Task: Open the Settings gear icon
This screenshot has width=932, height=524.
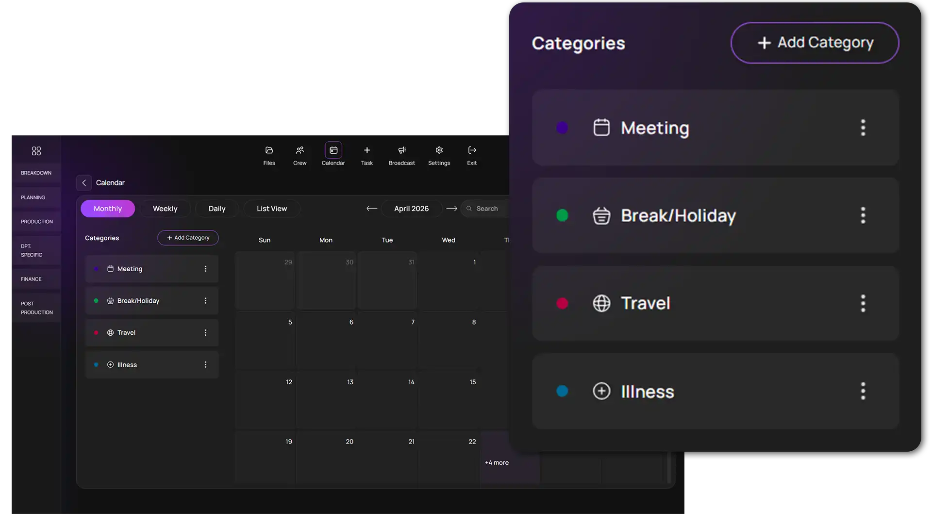Action: (439, 150)
